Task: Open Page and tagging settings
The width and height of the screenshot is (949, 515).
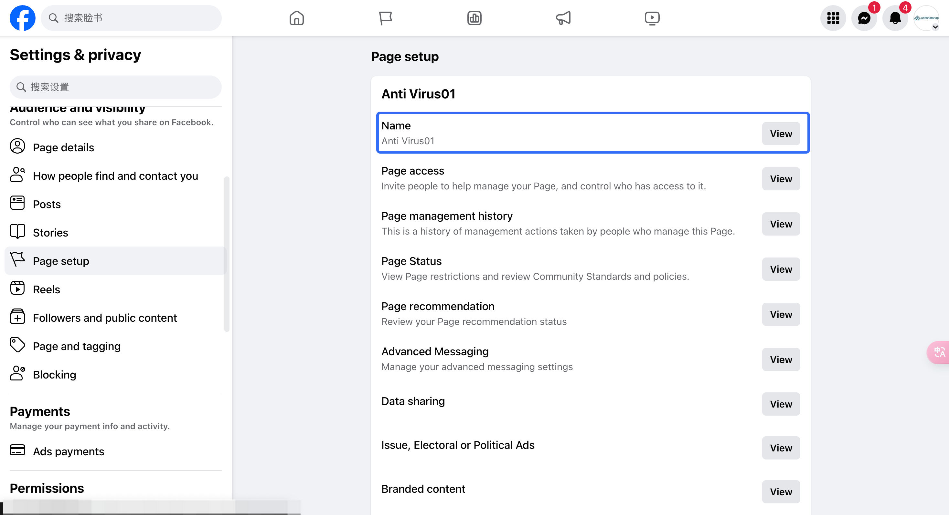Action: 116,346
